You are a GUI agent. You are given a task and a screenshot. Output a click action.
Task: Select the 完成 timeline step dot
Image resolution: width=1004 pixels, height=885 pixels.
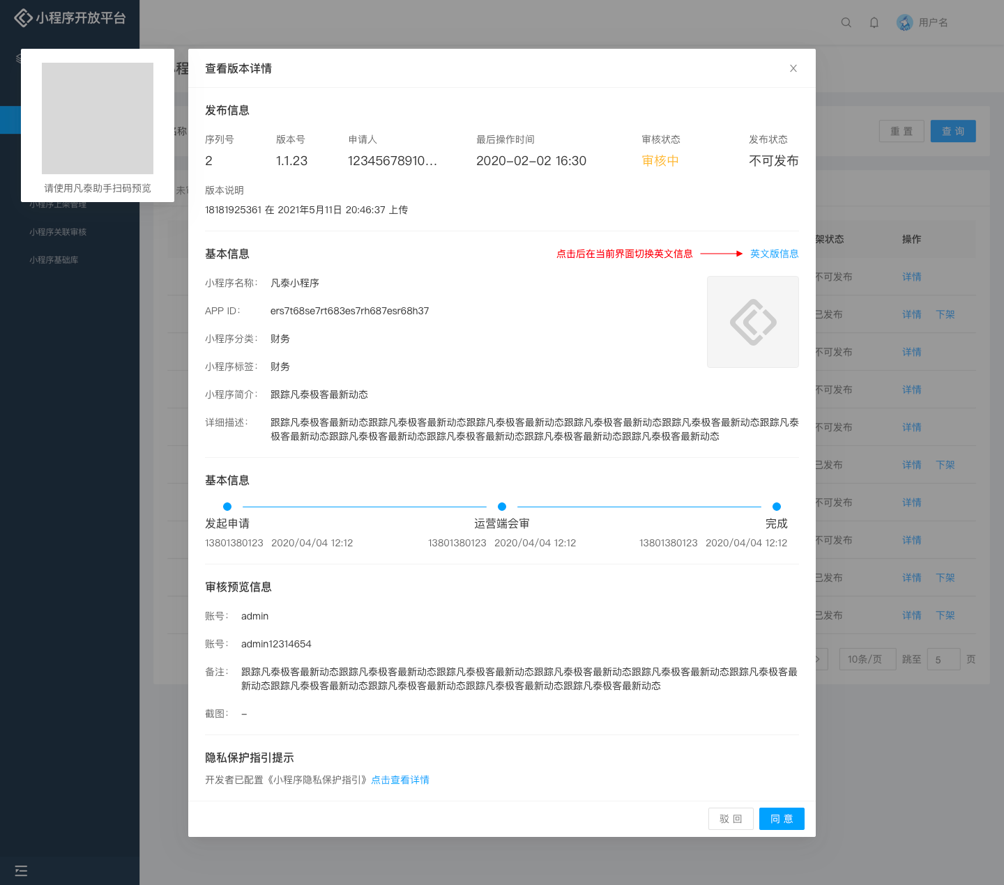(x=777, y=507)
